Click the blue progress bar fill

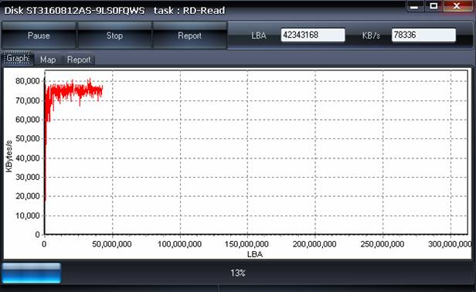coord(31,273)
